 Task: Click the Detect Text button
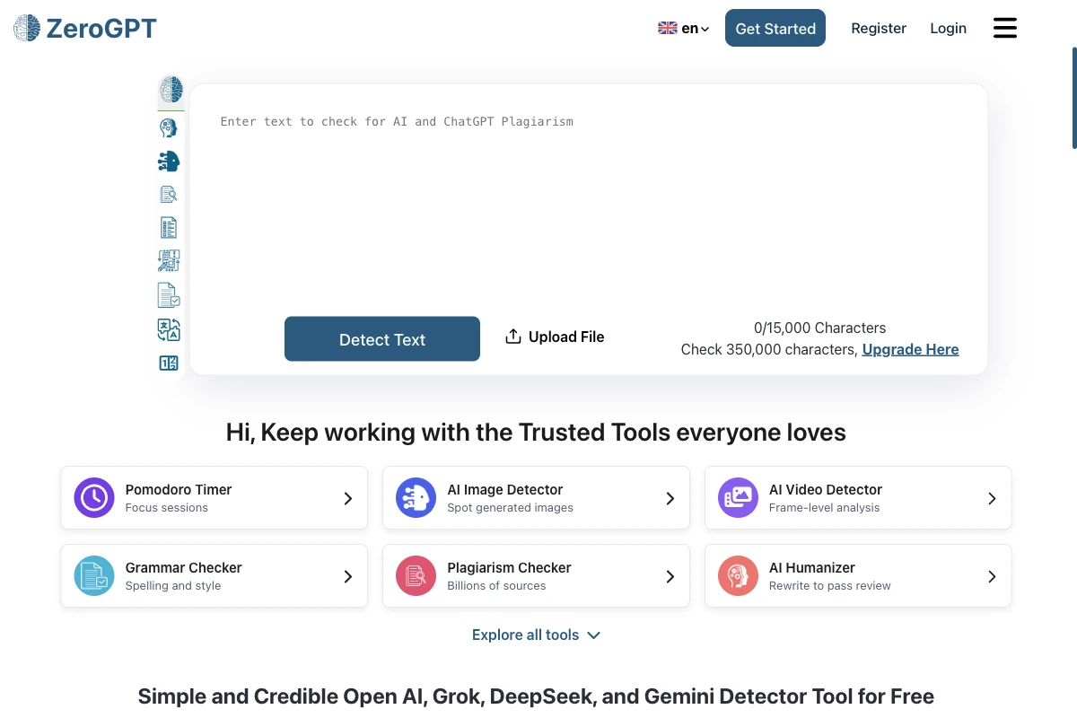point(382,339)
